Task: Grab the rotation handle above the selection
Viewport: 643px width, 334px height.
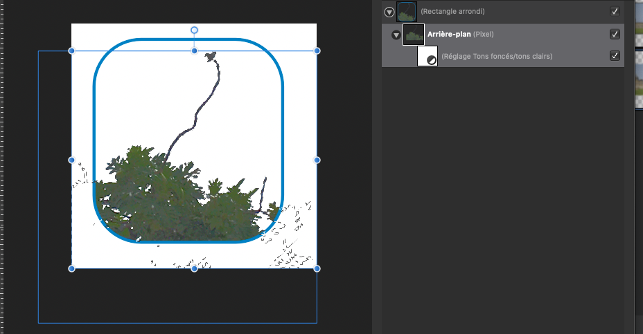Action: 195,30
